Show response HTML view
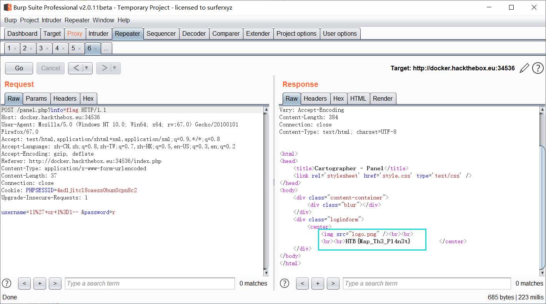Screen dimensions: 546x304 click(358, 98)
